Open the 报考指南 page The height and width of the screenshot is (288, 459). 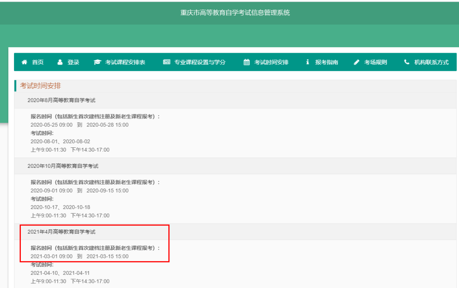click(326, 62)
